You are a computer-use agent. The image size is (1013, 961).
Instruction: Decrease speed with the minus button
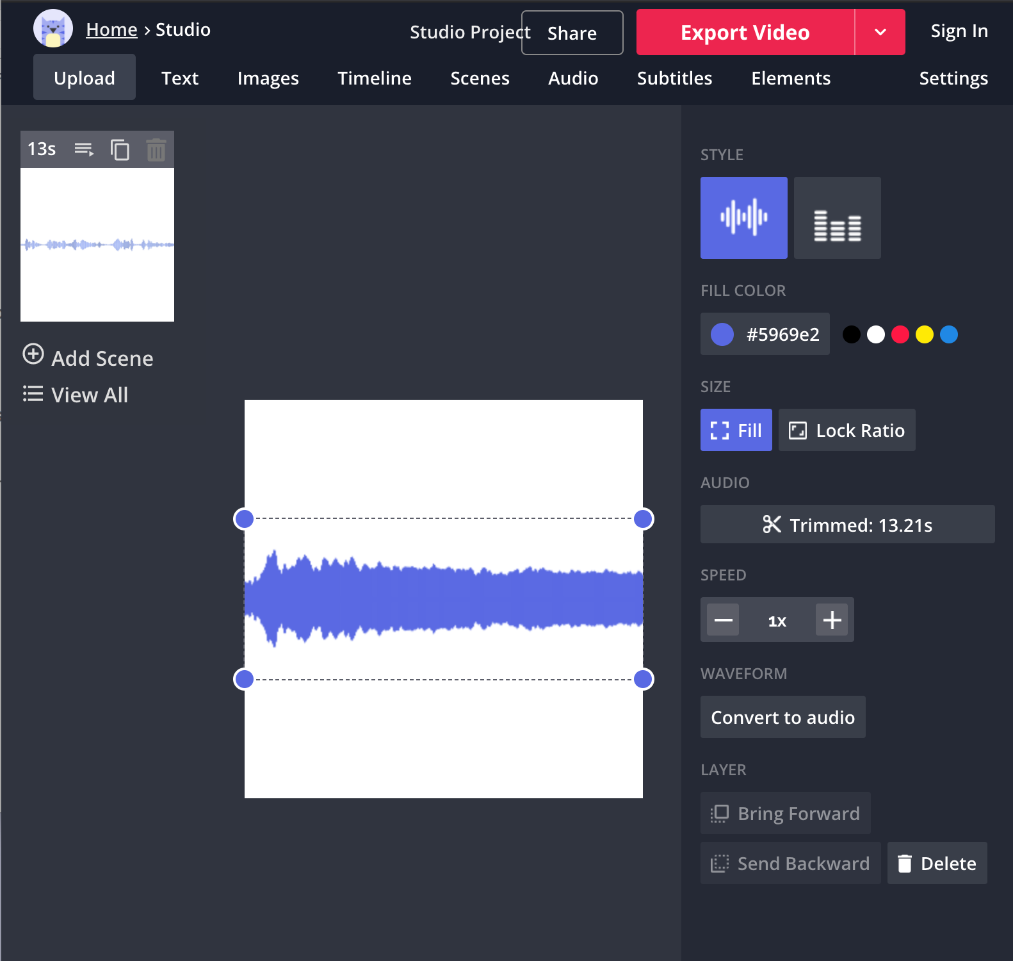pos(723,620)
